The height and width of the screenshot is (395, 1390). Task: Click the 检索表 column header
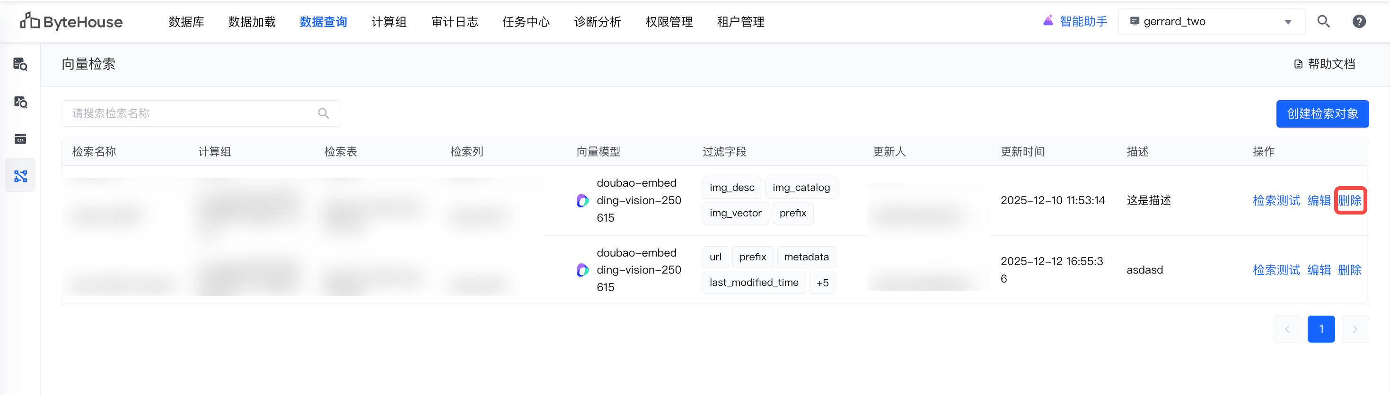coord(341,152)
